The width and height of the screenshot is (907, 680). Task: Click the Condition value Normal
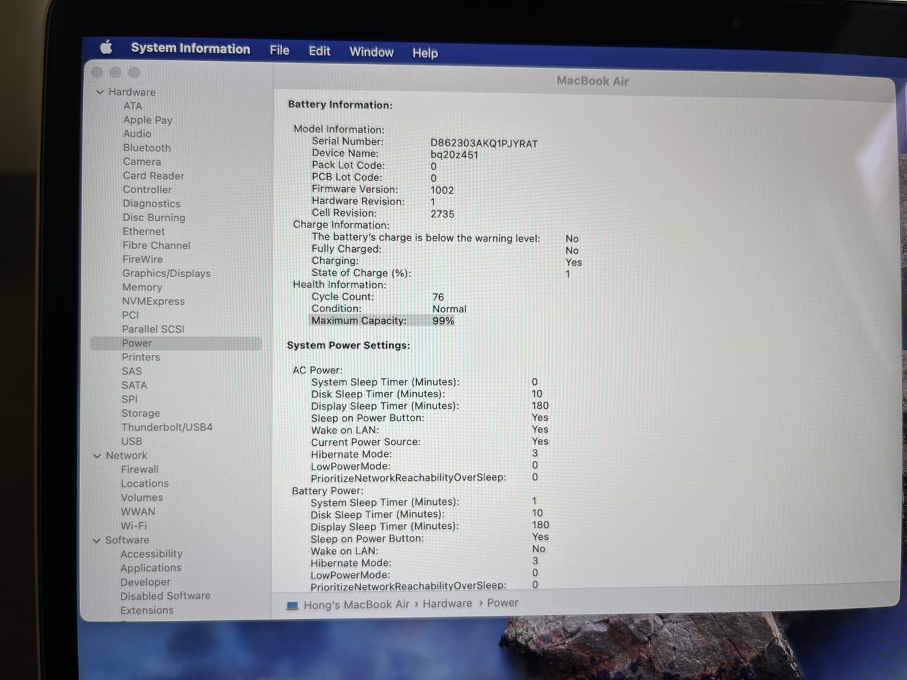449,309
